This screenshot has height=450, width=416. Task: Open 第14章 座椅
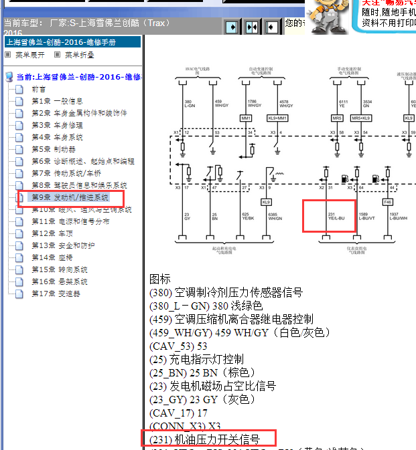tap(52, 257)
